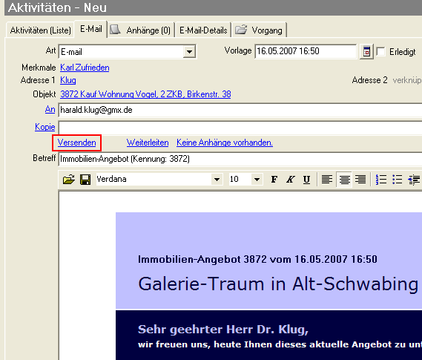Open the Verdana font dropdown
The width and height of the screenshot is (422, 360).
pyautogui.click(x=217, y=180)
